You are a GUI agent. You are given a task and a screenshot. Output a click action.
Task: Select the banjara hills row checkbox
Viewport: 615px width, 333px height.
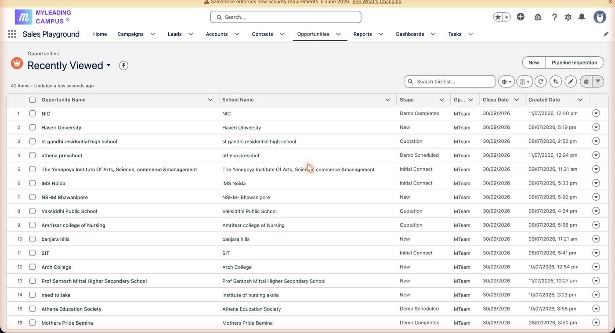coord(33,239)
